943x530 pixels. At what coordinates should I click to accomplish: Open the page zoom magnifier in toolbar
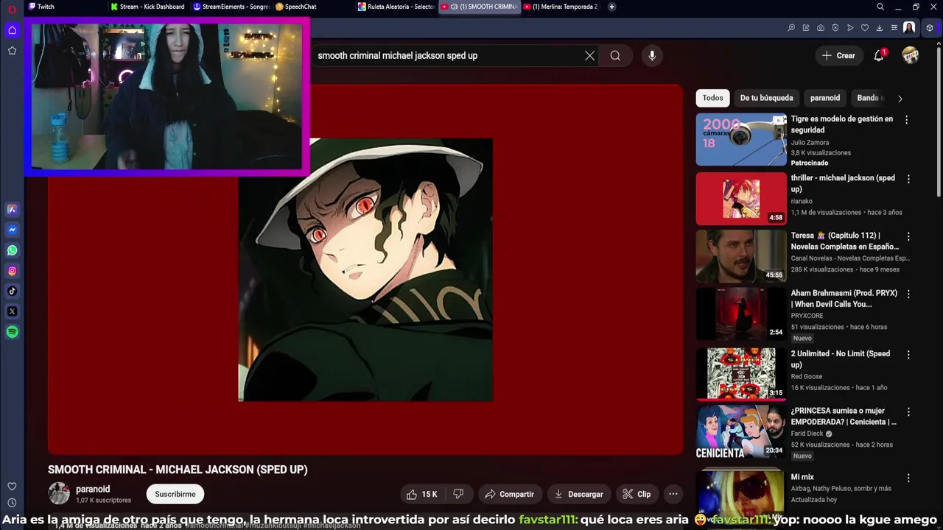click(791, 28)
